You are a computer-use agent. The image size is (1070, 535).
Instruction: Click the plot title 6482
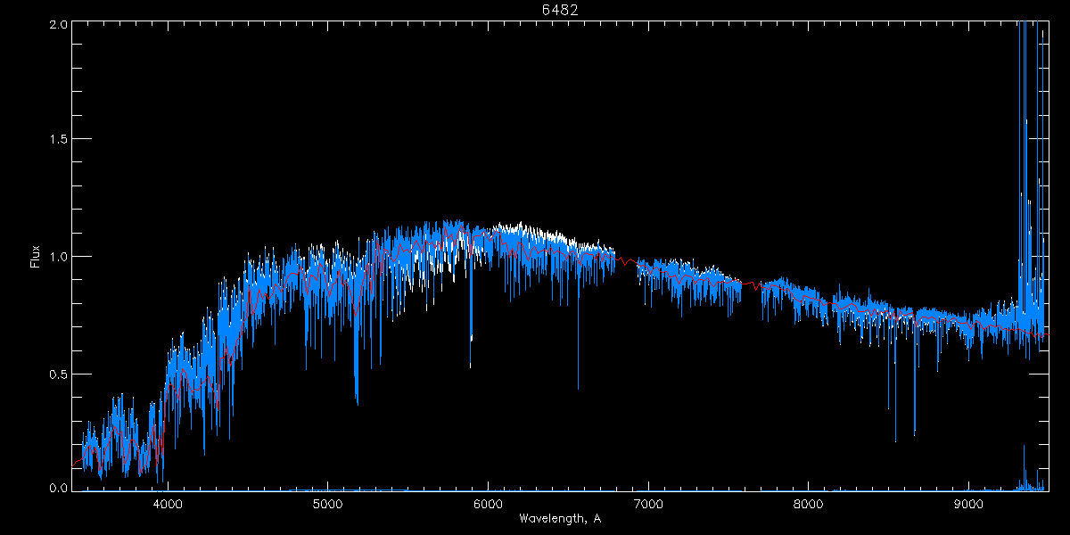pyautogui.click(x=562, y=10)
